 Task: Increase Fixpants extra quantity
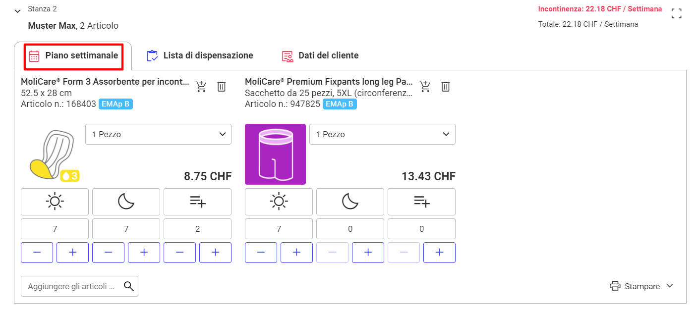[x=439, y=253]
